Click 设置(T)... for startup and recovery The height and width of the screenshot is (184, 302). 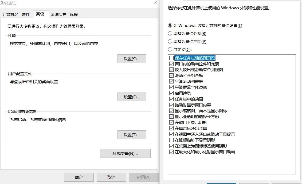coord(132,135)
